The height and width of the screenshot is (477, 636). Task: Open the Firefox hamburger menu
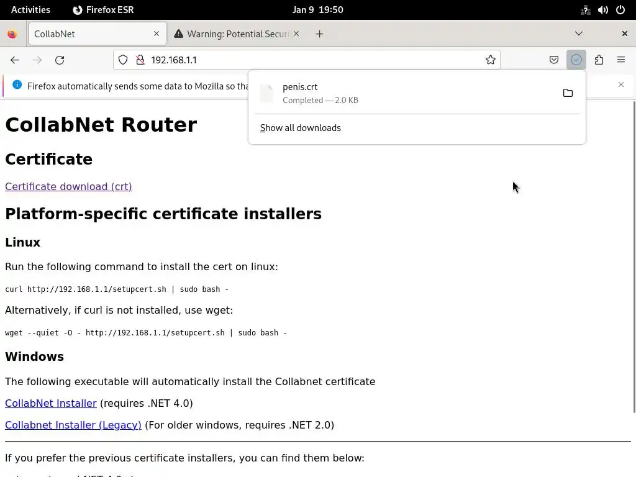[x=621, y=60]
